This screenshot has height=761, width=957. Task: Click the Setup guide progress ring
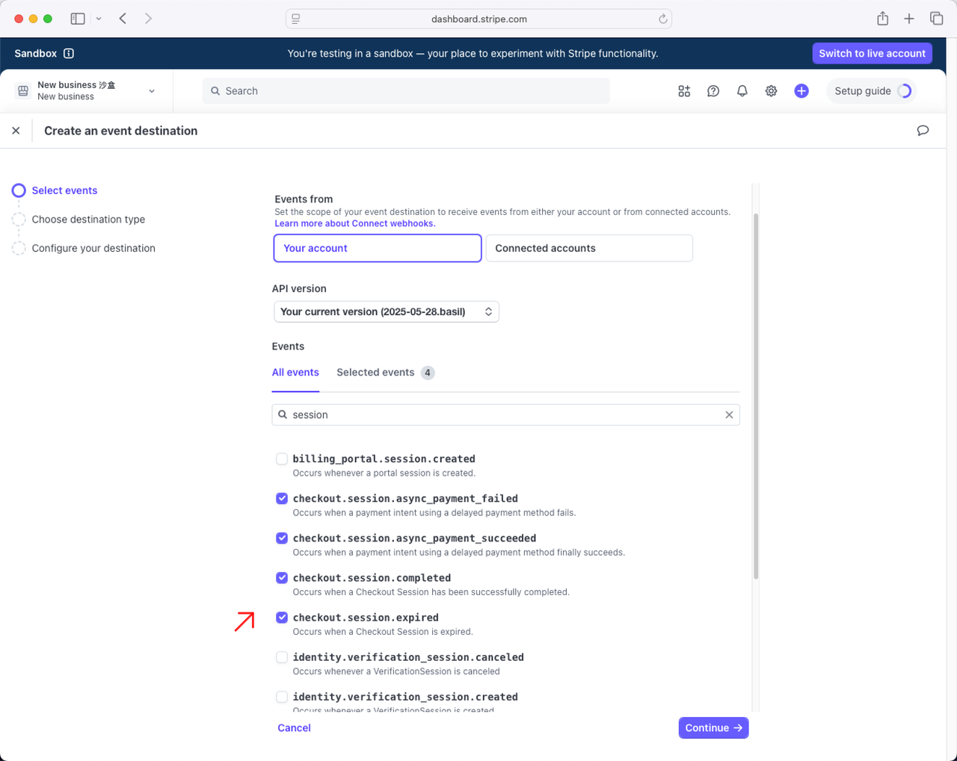(905, 91)
